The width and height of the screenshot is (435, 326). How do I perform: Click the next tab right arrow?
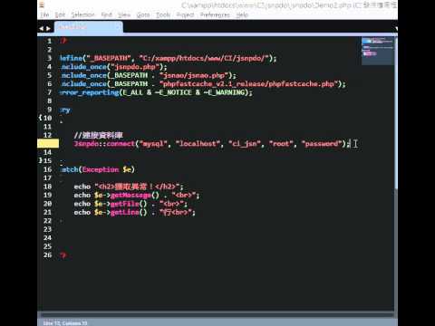pyautogui.click(x=48, y=28)
